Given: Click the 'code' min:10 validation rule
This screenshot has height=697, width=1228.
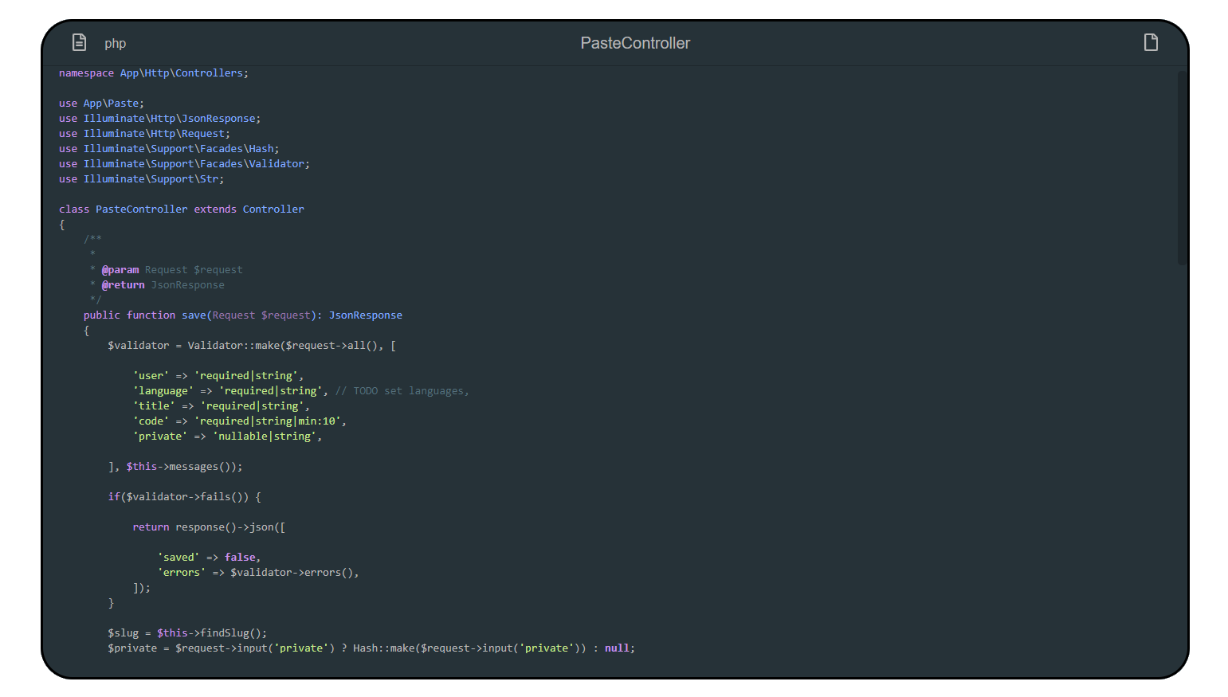Looking at the screenshot, I should (240, 421).
